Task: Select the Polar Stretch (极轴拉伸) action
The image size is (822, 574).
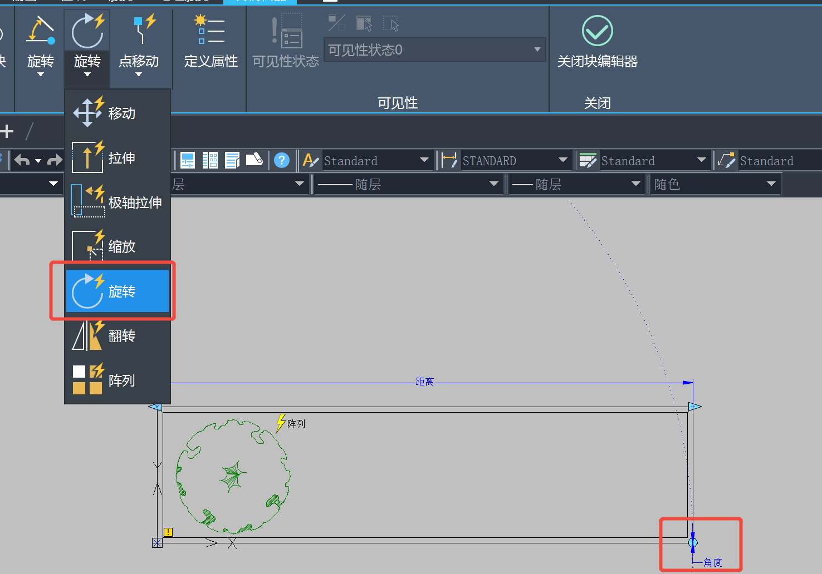Action: pyautogui.click(x=117, y=202)
